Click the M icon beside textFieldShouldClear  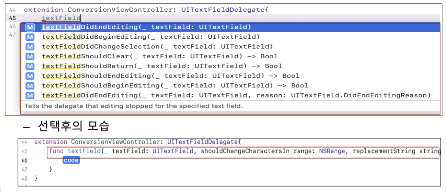[x=30, y=57]
